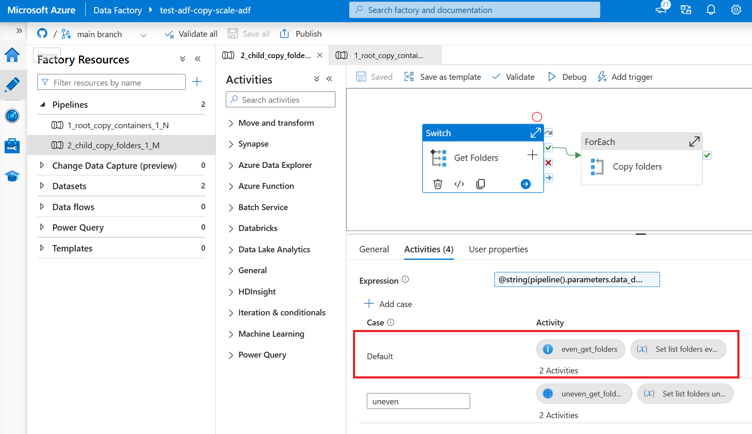The height and width of the screenshot is (434, 752).
Task: Open the main branch dropdown
Action: point(143,35)
